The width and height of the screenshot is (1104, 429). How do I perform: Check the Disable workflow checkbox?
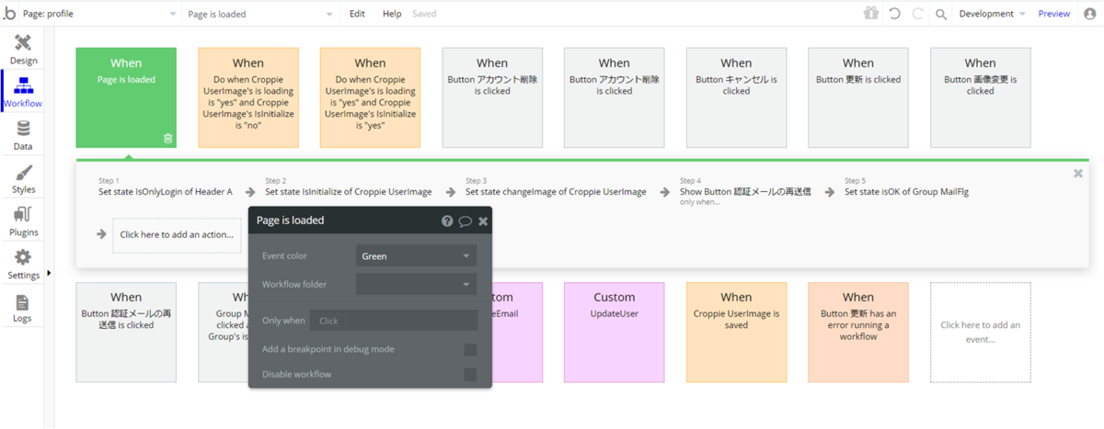[x=470, y=374]
